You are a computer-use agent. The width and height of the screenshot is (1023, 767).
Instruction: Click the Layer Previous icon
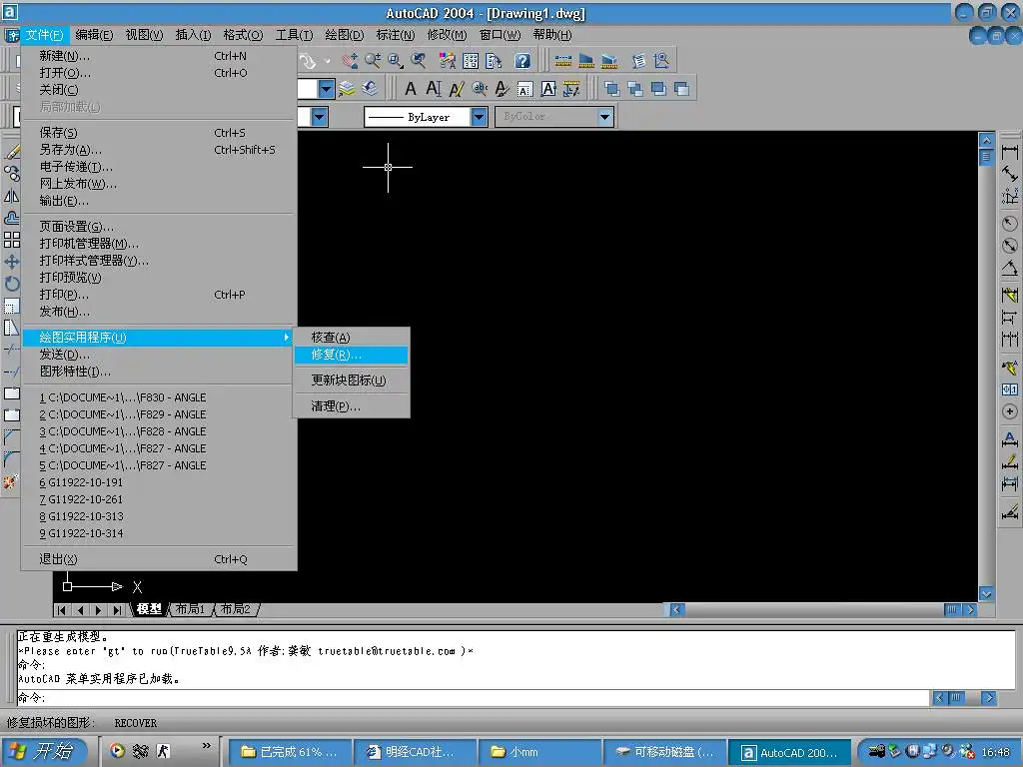(x=370, y=89)
